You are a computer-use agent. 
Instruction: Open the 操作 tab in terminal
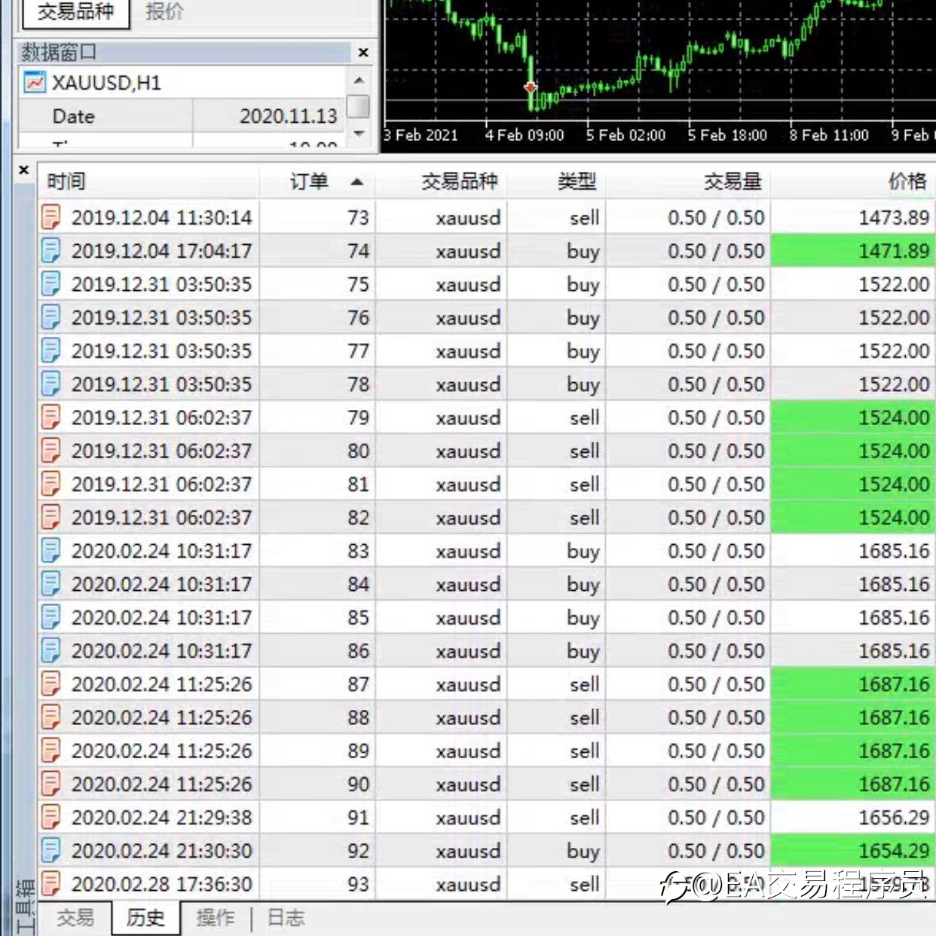tap(215, 917)
